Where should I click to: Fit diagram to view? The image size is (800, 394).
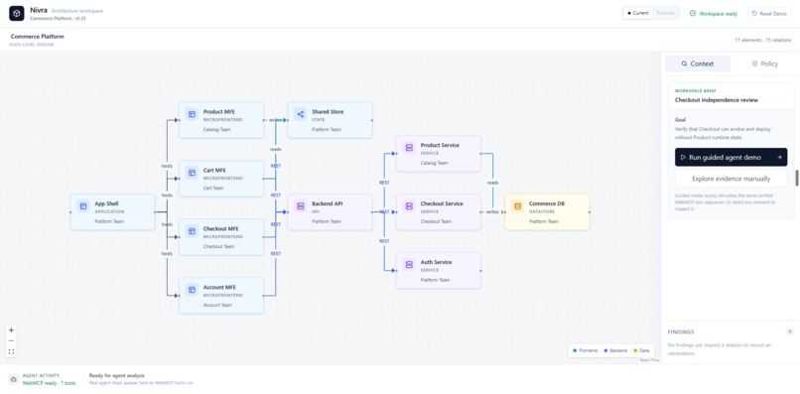click(11, 351)
